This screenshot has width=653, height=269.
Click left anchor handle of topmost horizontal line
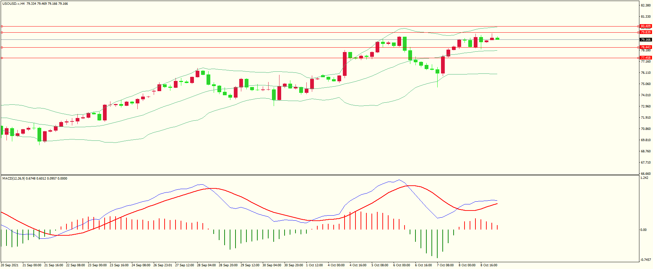(2, 26)
